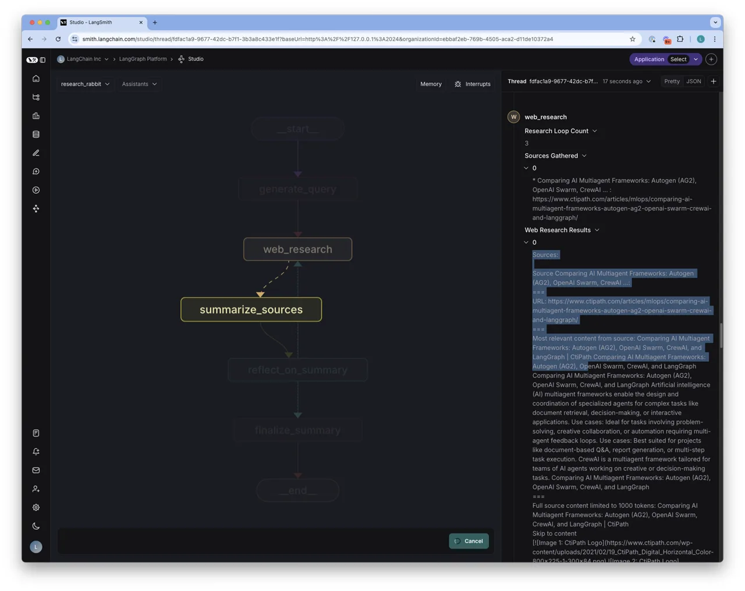Switch thread view to Pretty
This screenshot has width=745, height=591.
point(672,81)
